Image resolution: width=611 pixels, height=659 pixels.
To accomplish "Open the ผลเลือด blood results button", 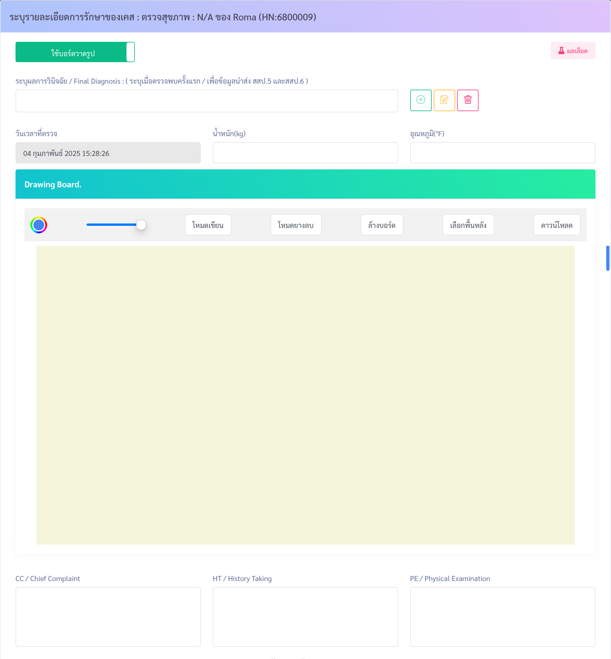I will [573, 51].
